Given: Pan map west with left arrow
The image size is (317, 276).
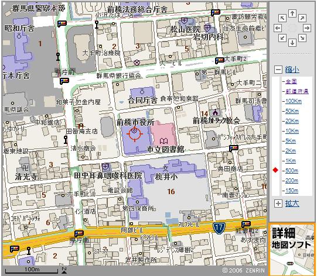Looking at the screenshot, I should [278, 28].
